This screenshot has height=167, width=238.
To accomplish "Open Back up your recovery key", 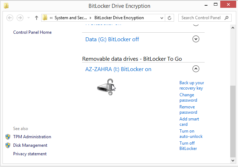I will [x=191, y=85].
